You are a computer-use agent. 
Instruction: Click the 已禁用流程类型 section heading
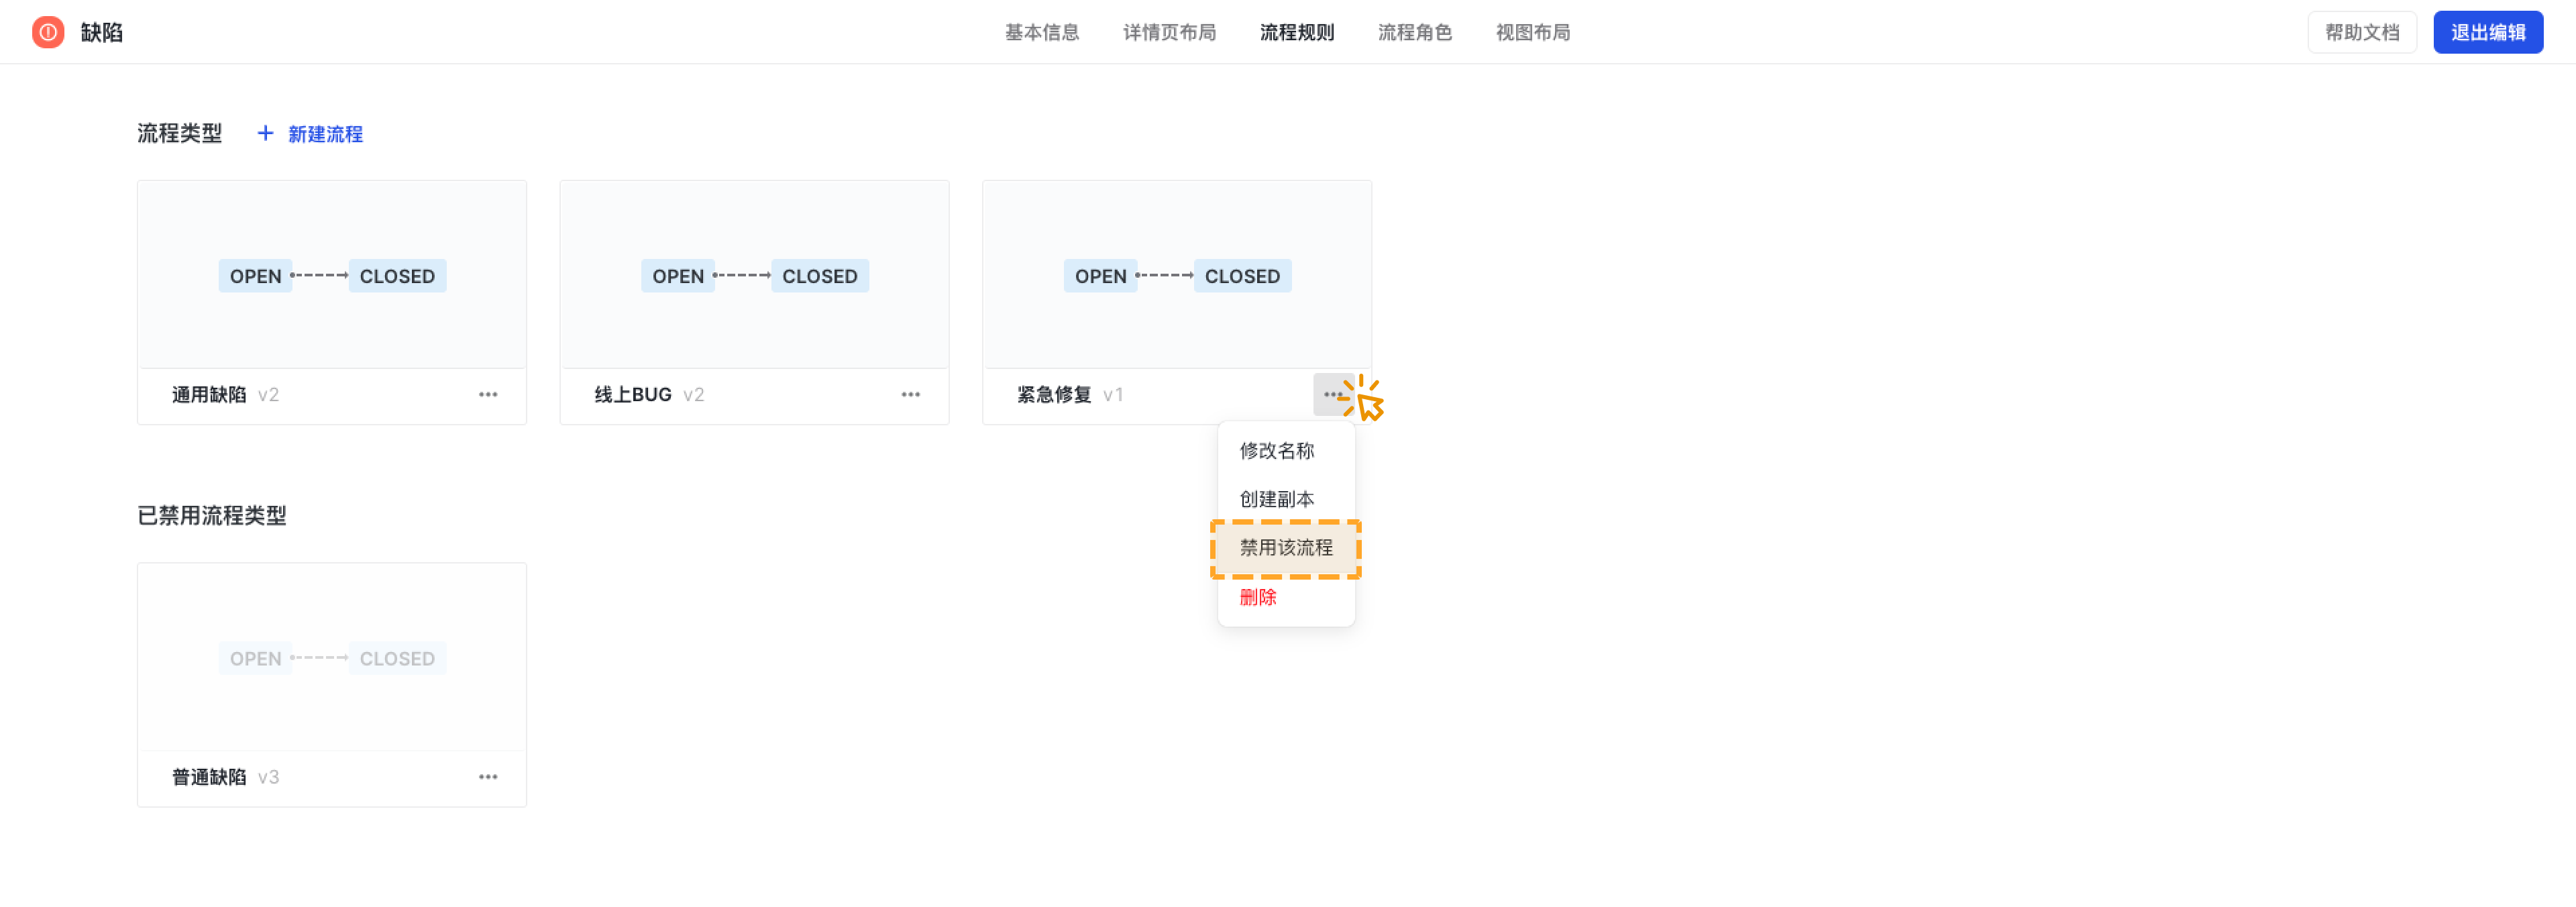coord(212,515)
